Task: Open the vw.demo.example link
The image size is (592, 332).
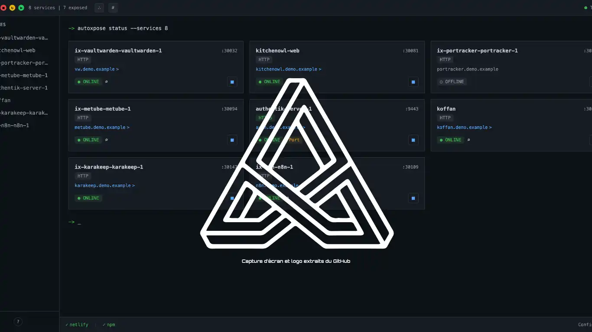Action: 97,69
